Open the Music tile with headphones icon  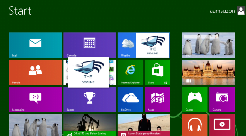tap(195, 125)
